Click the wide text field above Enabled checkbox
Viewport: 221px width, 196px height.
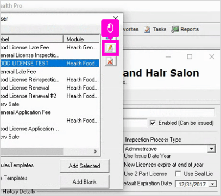click(169, 112)
